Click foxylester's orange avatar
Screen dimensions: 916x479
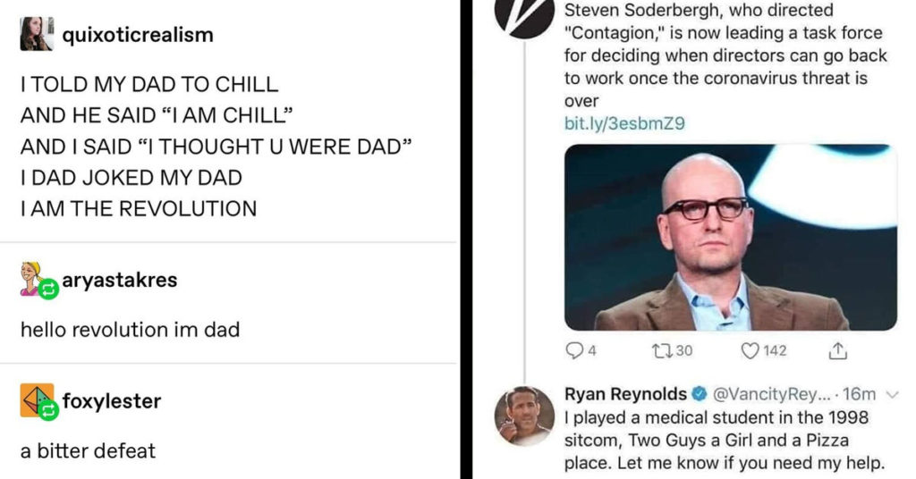pos(35,399)
